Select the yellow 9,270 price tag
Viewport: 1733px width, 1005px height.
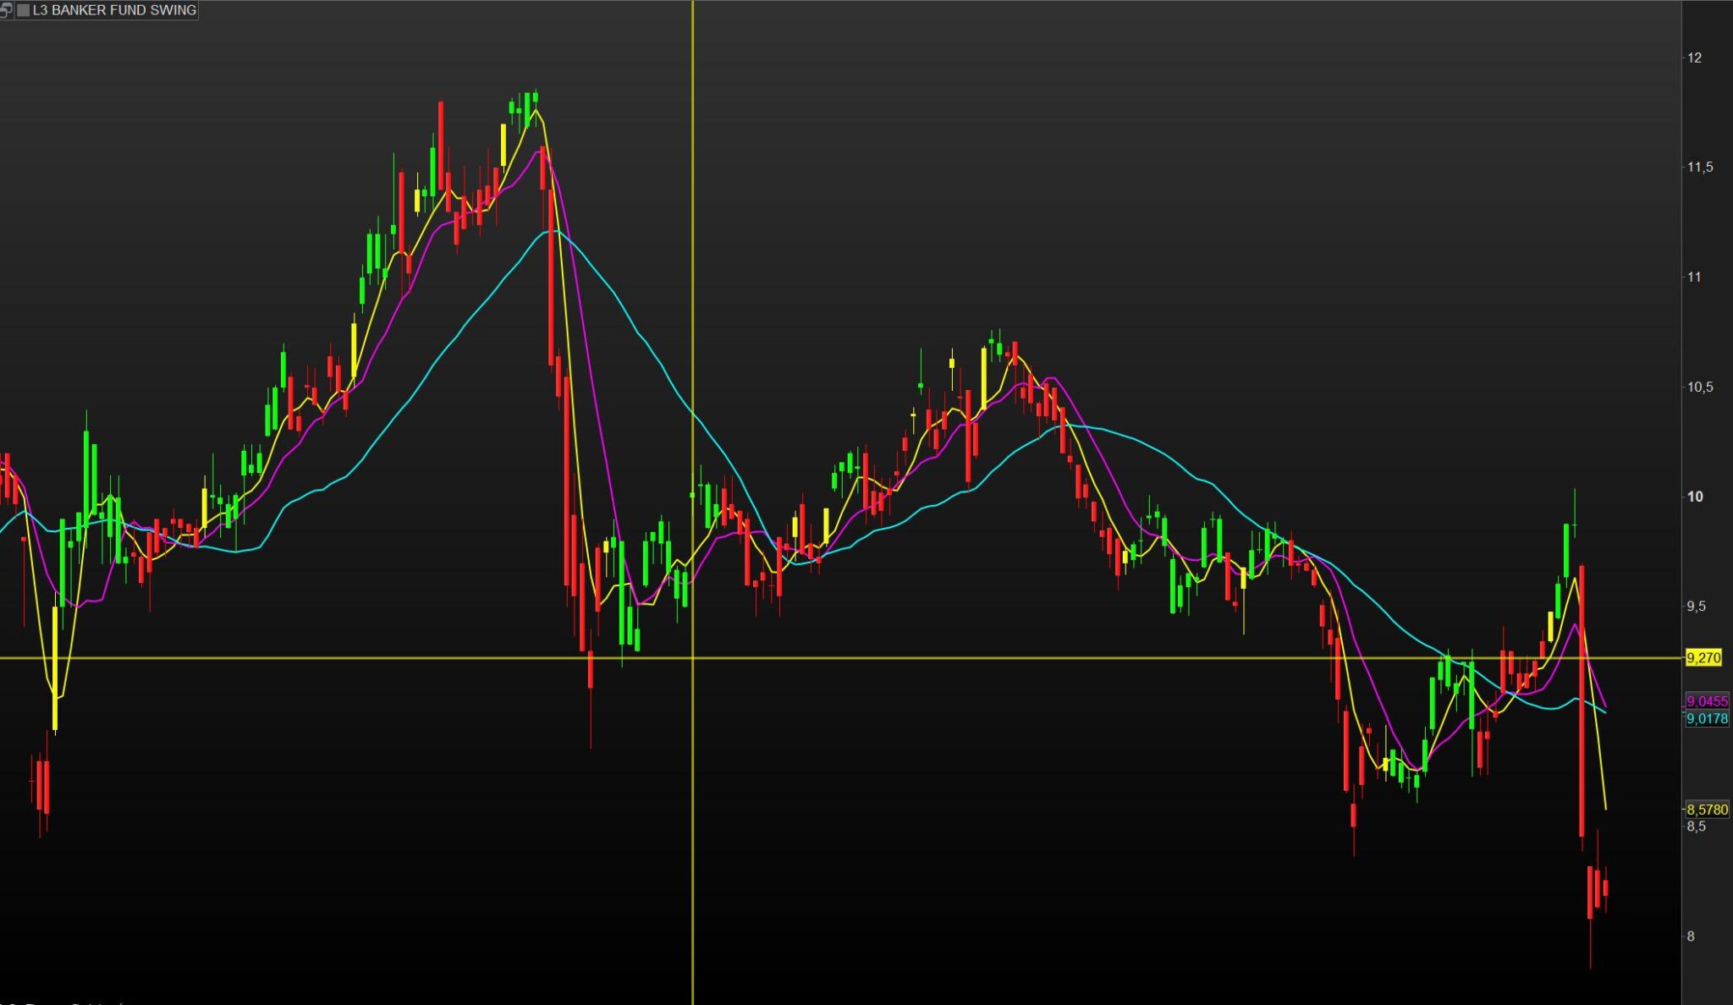1703,657
